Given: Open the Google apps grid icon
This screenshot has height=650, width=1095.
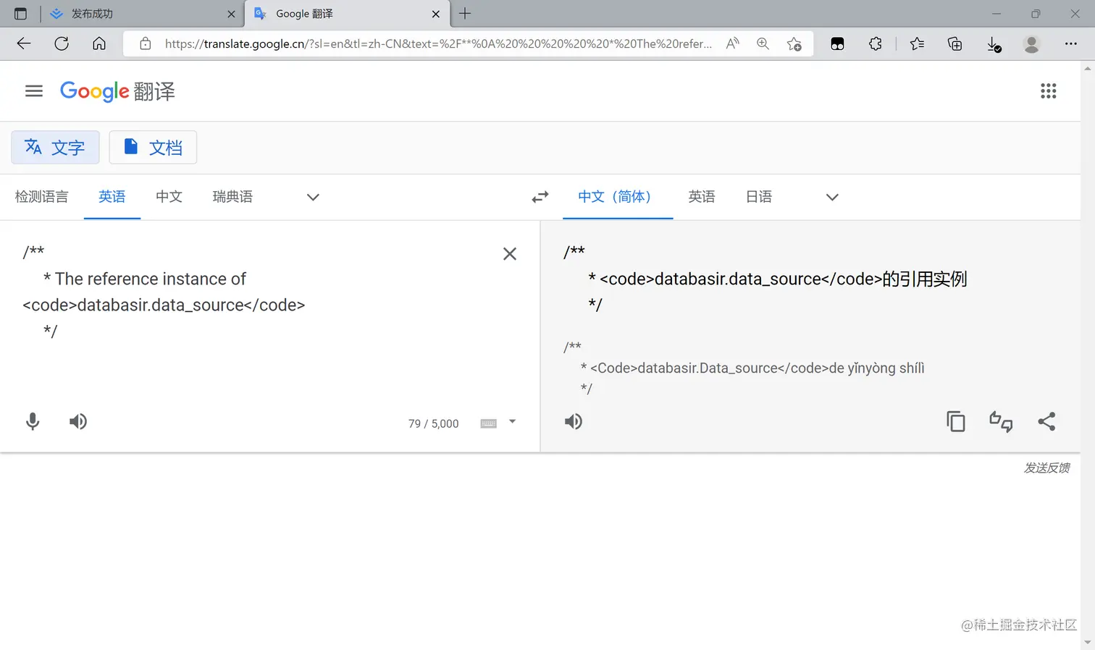Looking at the screenshot, I should point(1049,91).
